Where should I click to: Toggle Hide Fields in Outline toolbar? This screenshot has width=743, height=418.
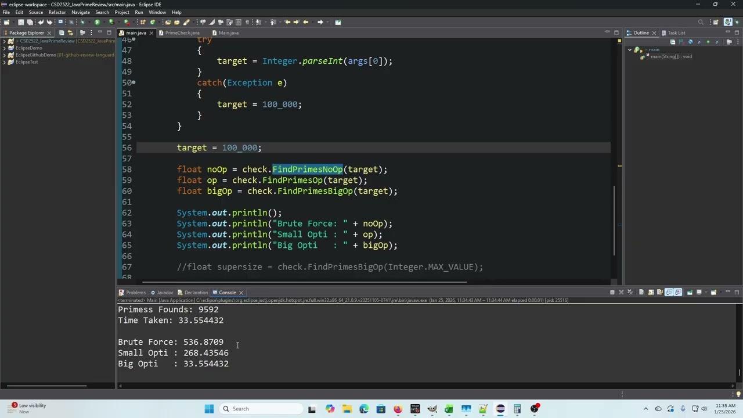point(690,42)
